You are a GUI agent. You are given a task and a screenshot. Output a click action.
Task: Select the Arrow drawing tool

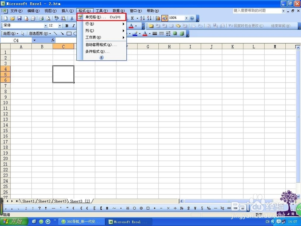(62, 34)
